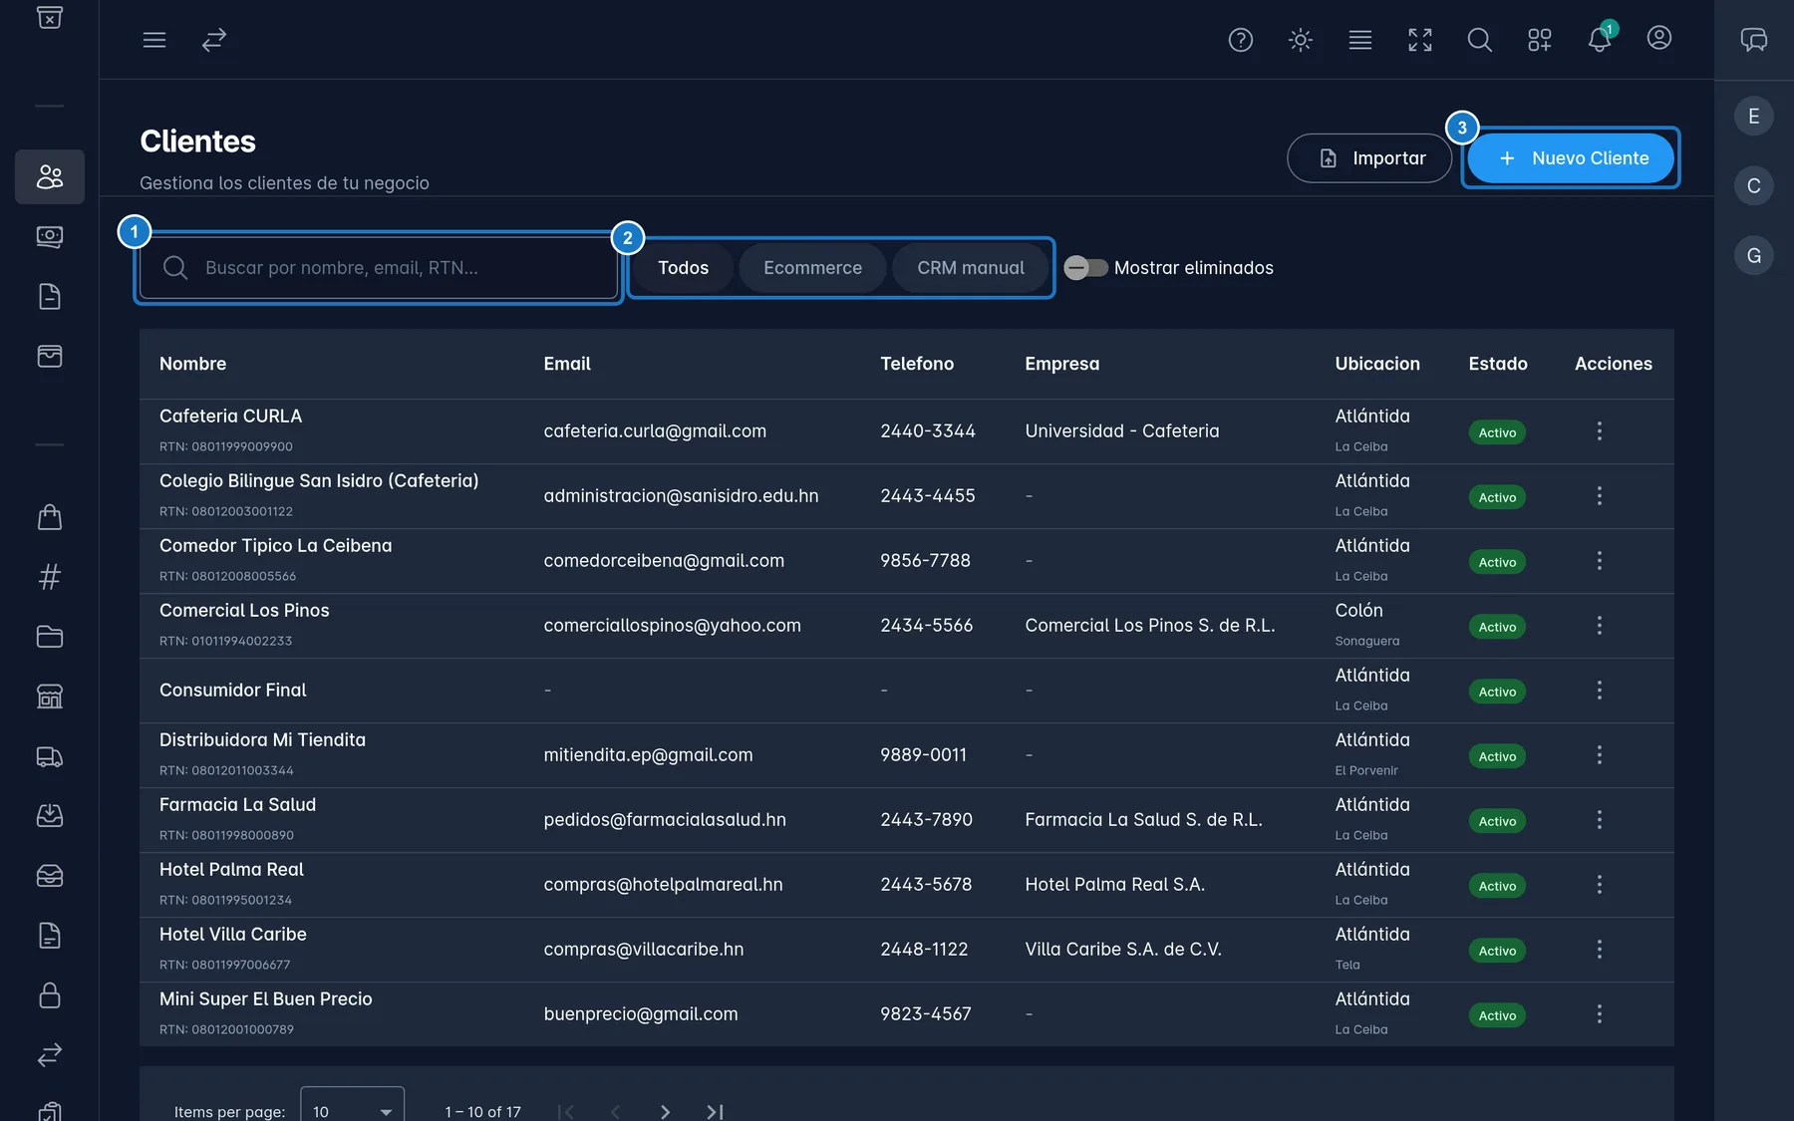The height and width of the screenshot is (1121, 1794).
Task: Open actions menu for Hotel Villa Caribe
Action: (1600, 950)
